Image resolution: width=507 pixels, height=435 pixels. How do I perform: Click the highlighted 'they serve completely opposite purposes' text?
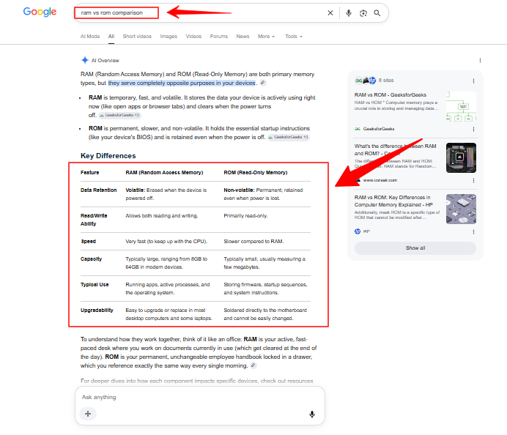click(x=182, y=83)
